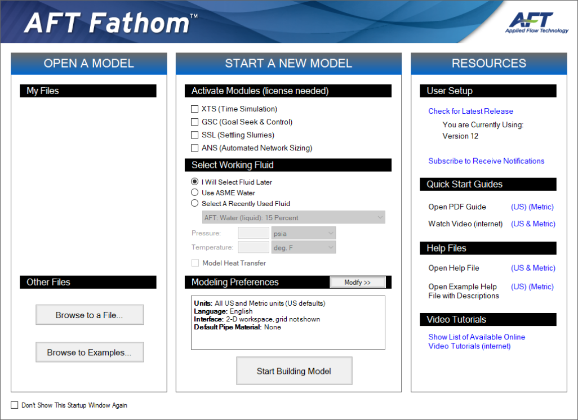Click Check for Latest Release link
Image resolution: width=578 pixels, height=420 pixels.
[x=470, y=111]
